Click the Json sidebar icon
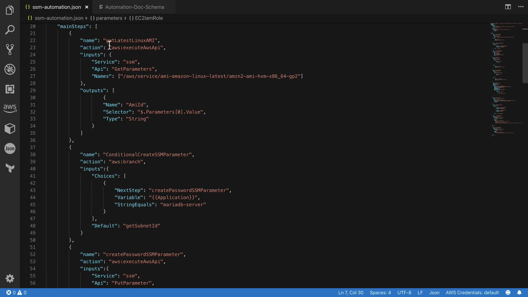This screenshot has width=528, height=297. [x=10, y=148]
